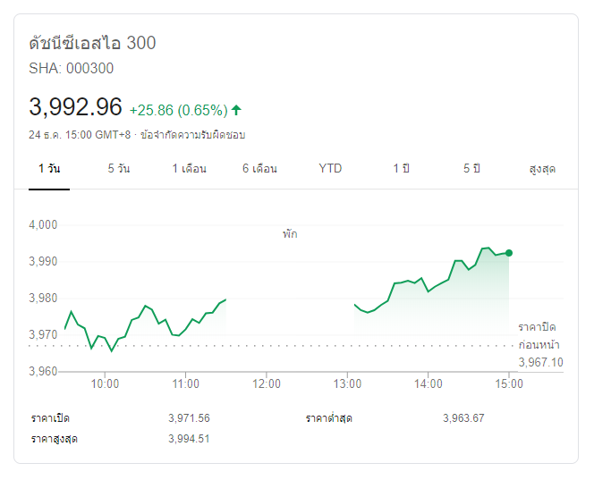The height and width of the screenshot is (480, 594).
Task: Show the 6 เดือน chart range
Action: [259, 169]
